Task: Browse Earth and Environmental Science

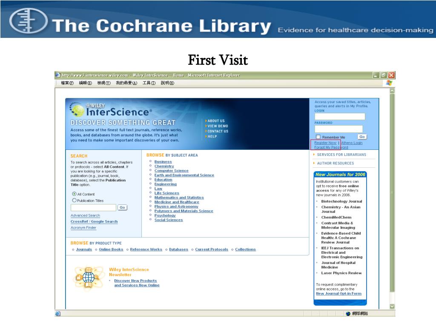Action: [x=184, y=175]
